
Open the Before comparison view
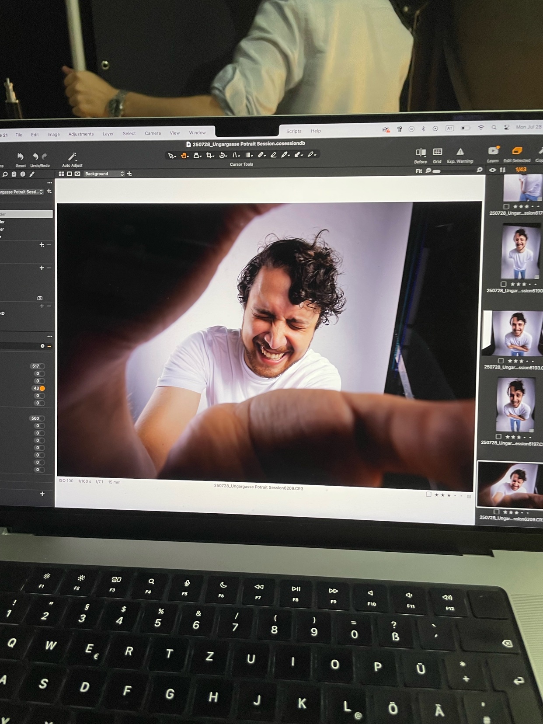pos(421,152)
